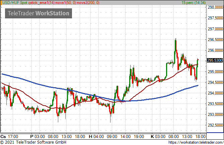Click the 294,0000 price axis label
Screen dimensions: 224x145
coord(215,93)
